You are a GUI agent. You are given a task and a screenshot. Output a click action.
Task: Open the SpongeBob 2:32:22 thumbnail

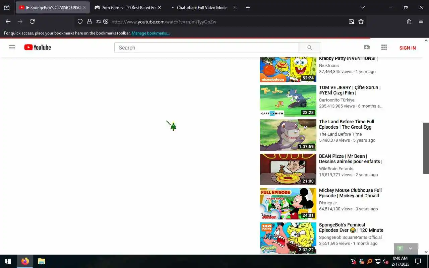tap(288, 238)
